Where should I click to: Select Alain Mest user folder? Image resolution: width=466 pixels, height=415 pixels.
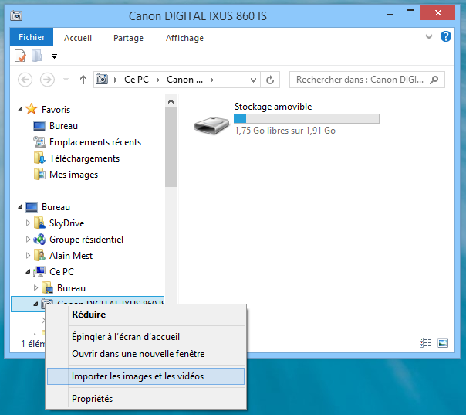(x=71, y=256)
